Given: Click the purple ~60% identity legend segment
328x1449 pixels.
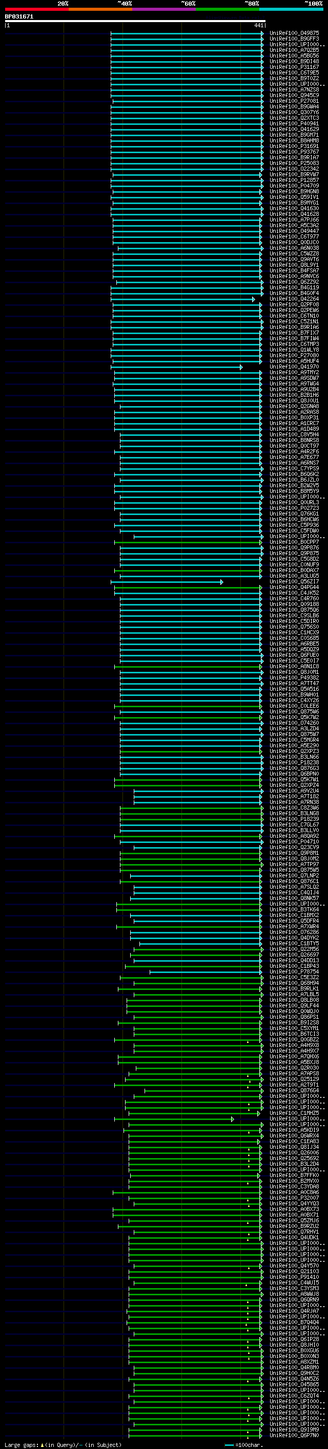Looking at the screenshot, I should [165, 9].
